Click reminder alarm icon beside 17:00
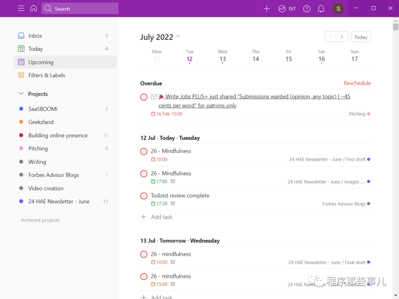399x299 pixels. [x=173, y=181]
